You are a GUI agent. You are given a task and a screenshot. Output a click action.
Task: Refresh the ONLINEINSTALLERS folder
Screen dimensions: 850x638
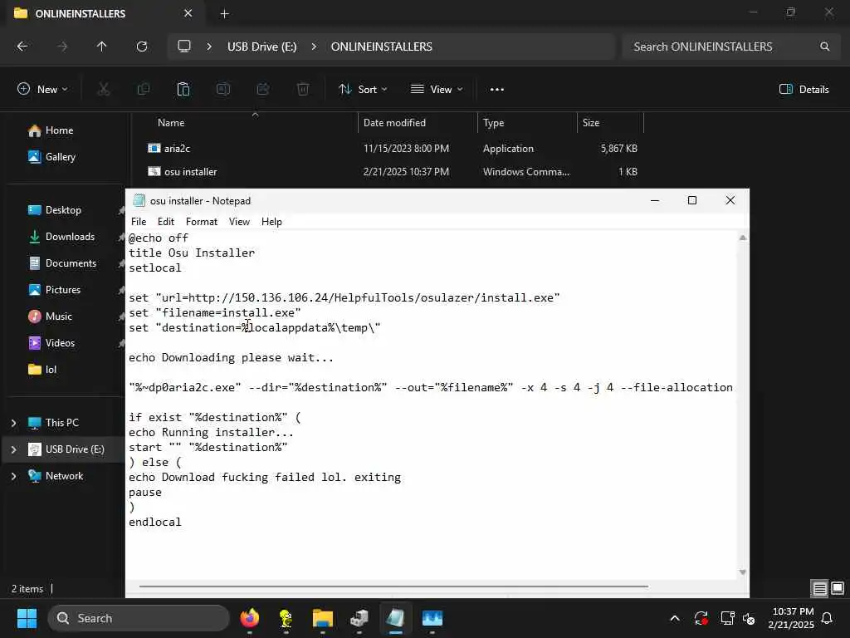(x=142, y=47)
